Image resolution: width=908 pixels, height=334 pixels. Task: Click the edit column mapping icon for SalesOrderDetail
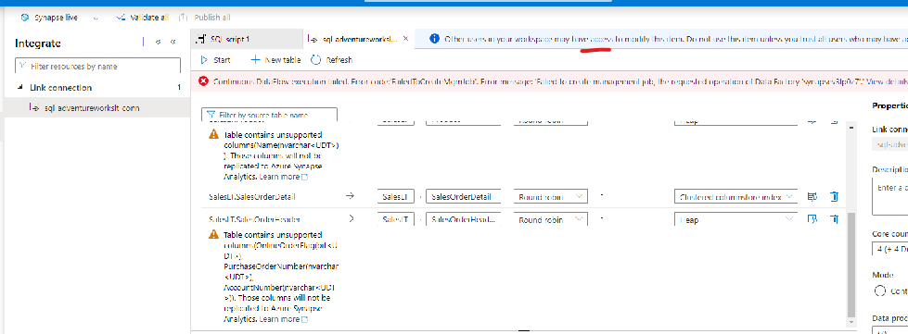pos(812,196)
